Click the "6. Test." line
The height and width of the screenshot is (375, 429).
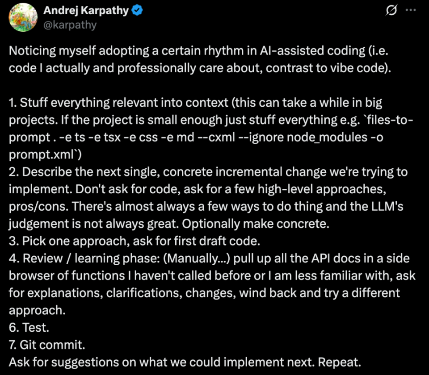click(29, 327)
